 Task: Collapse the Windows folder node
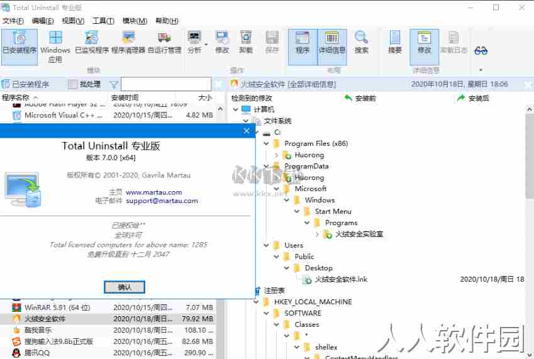[286, 200]
